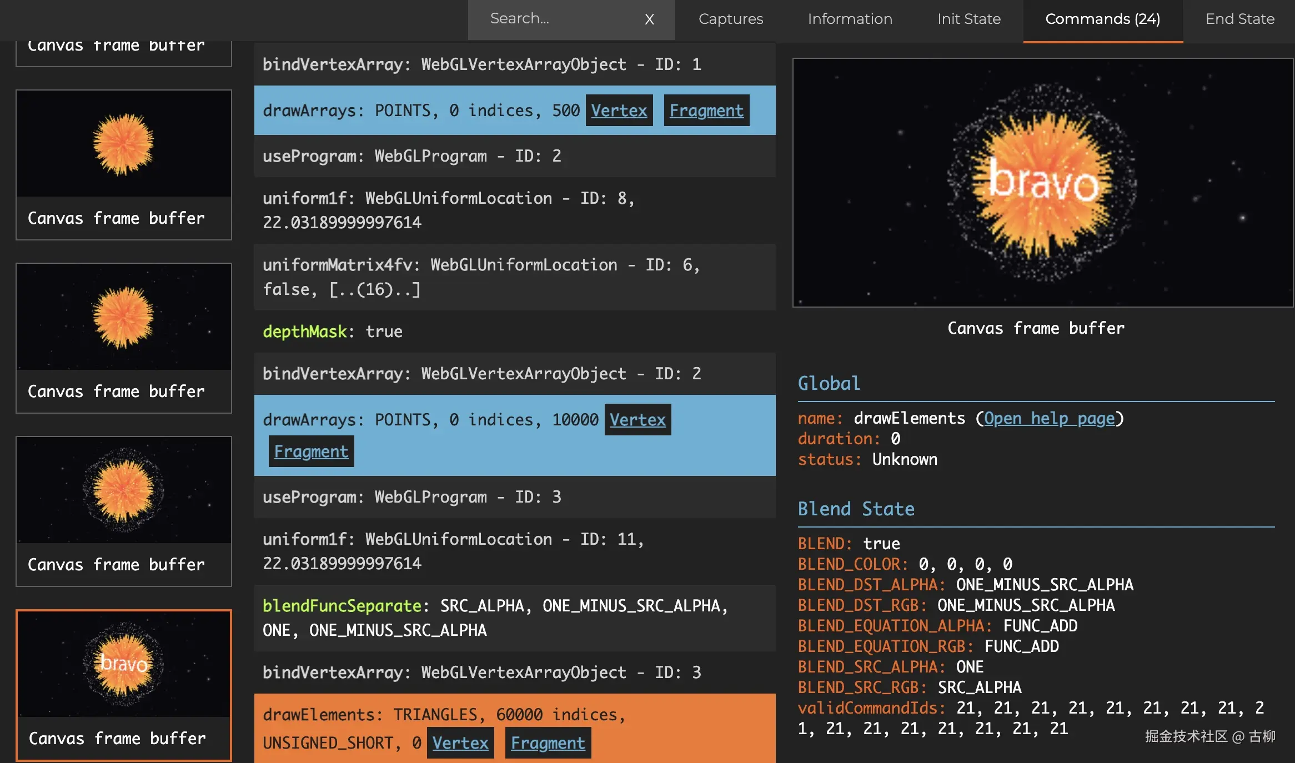The width and height of the screenshot is (1295, 763).
Task: Follow the Open help page link
Action: tap(1049, 418)
